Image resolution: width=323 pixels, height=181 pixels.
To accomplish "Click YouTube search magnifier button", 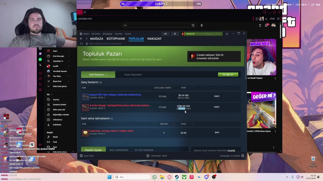I will pos(193,25).
